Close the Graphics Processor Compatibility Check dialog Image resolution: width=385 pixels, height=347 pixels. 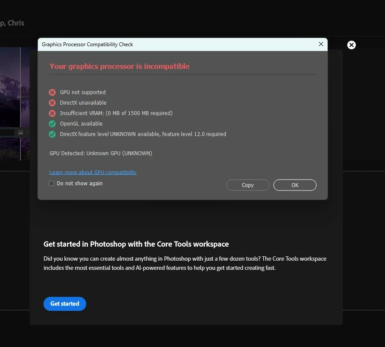(x=321, y=44)
